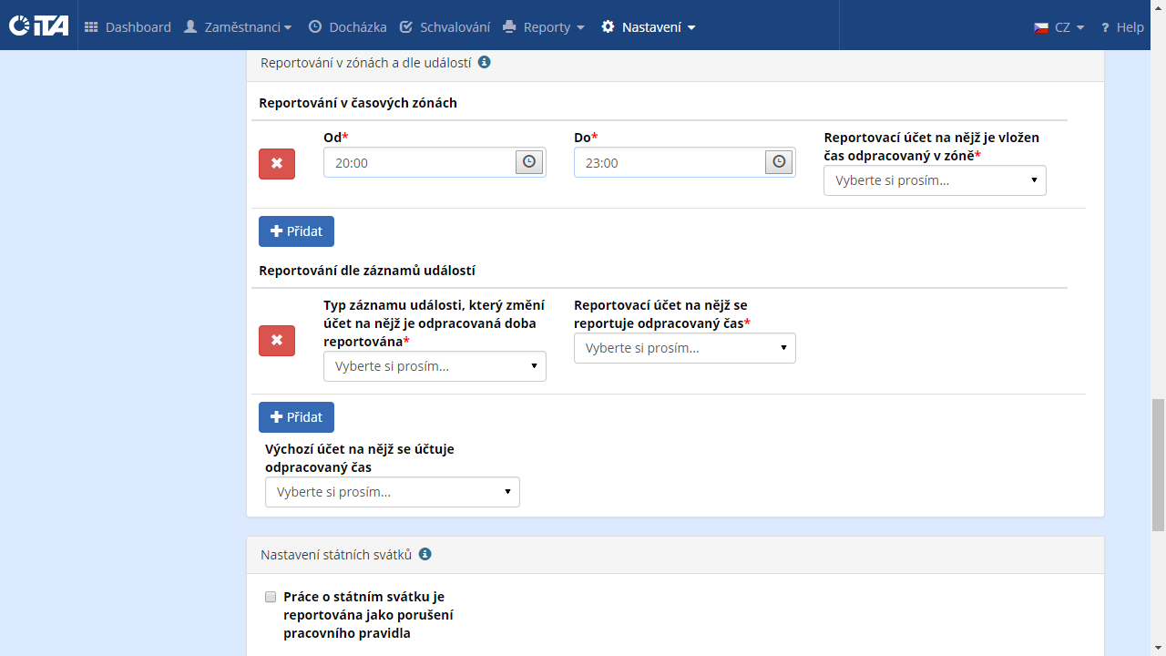The width and height of the screenshot is (1166, 656).
Task: Click the Od time input field
Action: point(419,163)
